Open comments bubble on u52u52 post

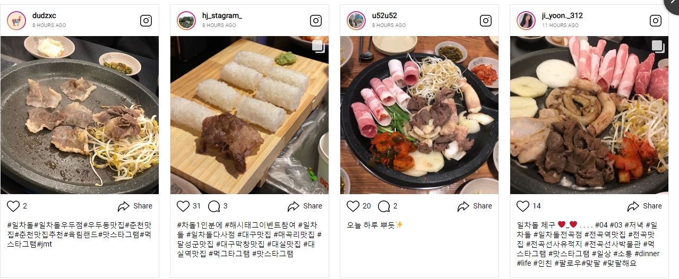384,206
